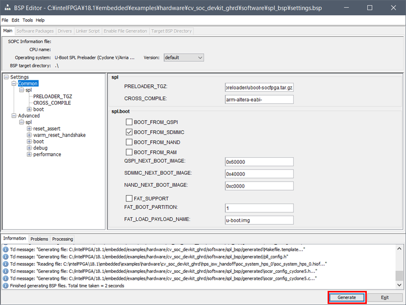The height and width of the screenshot is (305, 406).
Task: Click the Generate button
Action: point(347,297)
